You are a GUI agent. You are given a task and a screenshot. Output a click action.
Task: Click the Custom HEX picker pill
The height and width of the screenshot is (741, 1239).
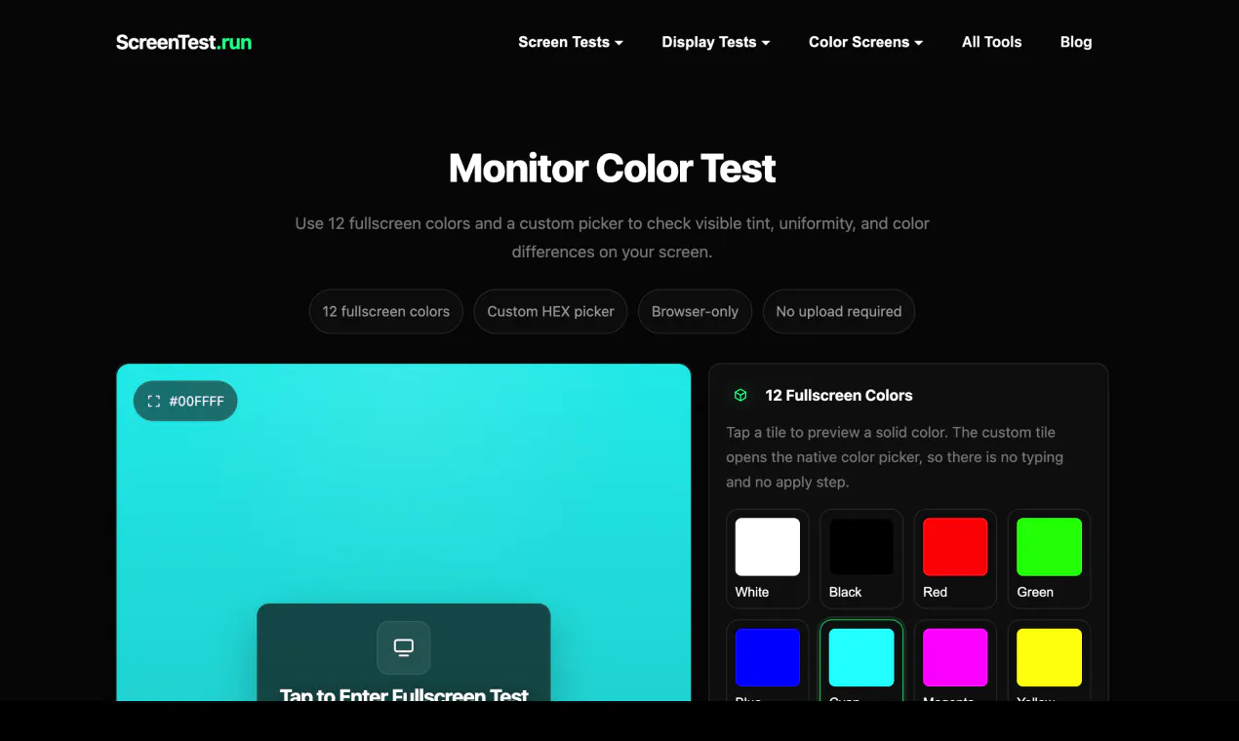click(x=550, y=311)
